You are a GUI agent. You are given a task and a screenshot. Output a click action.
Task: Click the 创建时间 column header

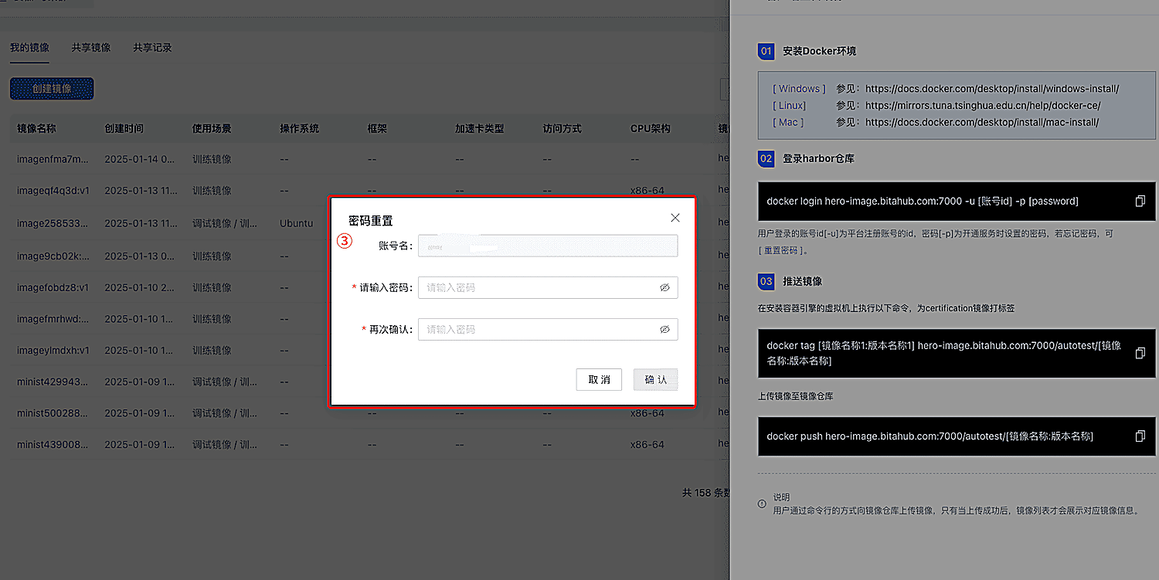tap(124, 128)
